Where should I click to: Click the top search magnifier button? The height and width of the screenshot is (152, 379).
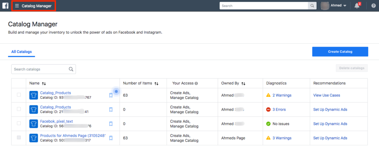[312, 6]
